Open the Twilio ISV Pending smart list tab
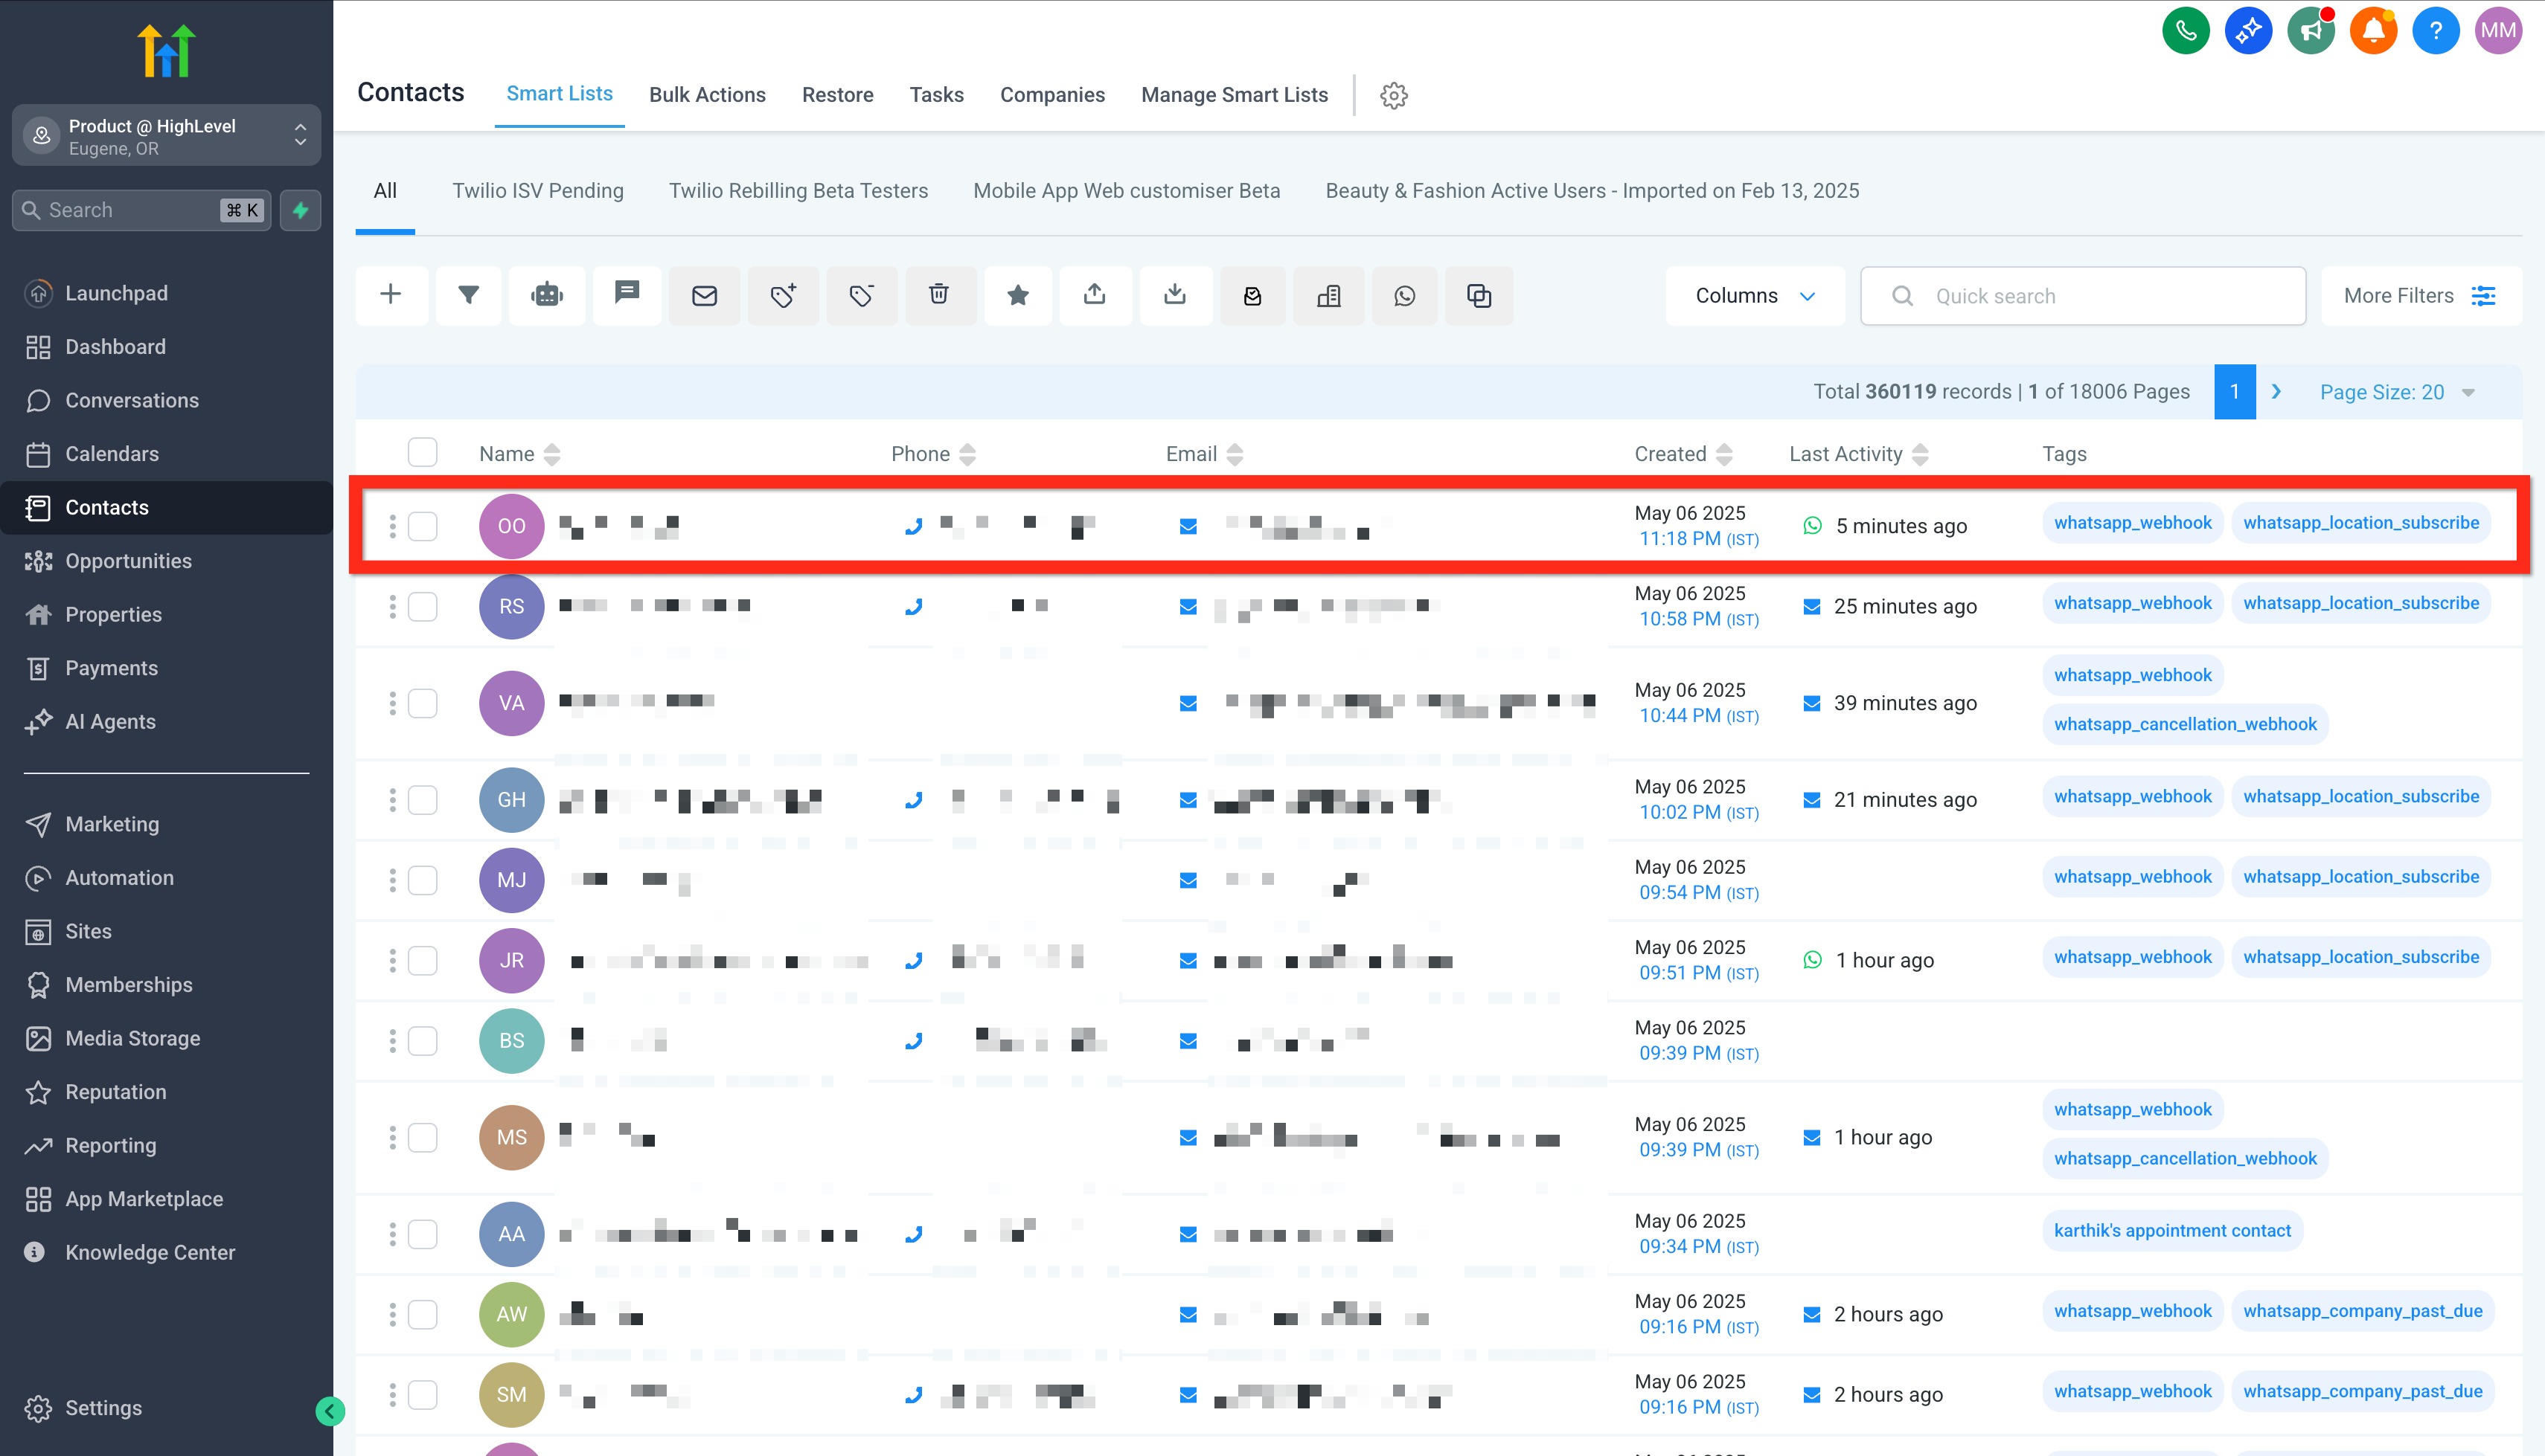2545x1456 pixels. [537, 191]
